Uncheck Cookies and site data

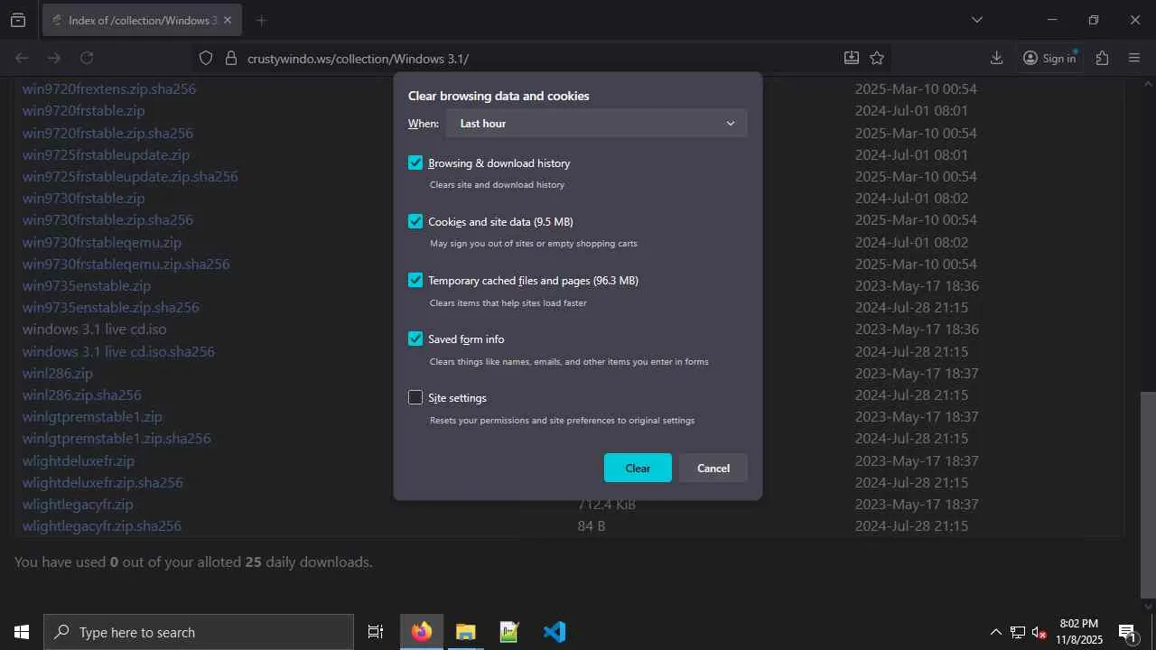click(x=415, y=222)
